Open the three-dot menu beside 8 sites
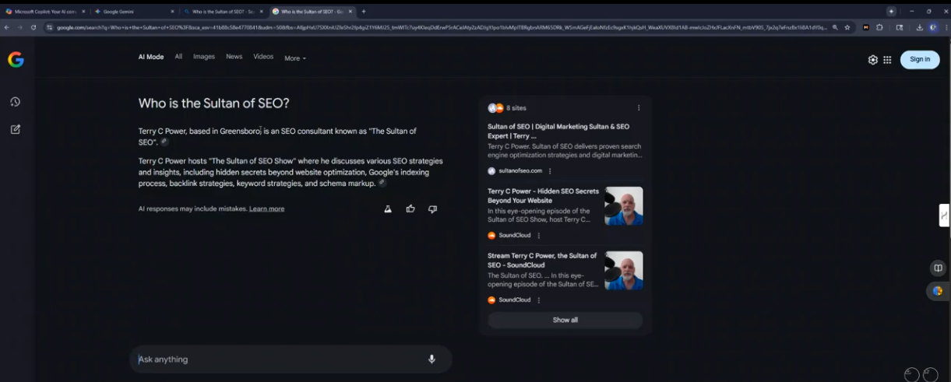This screenshot has width=951, height=382. 639,108
